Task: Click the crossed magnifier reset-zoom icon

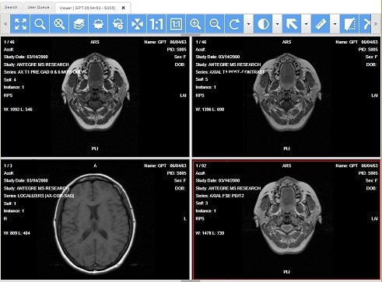Action: click(59, 24)
